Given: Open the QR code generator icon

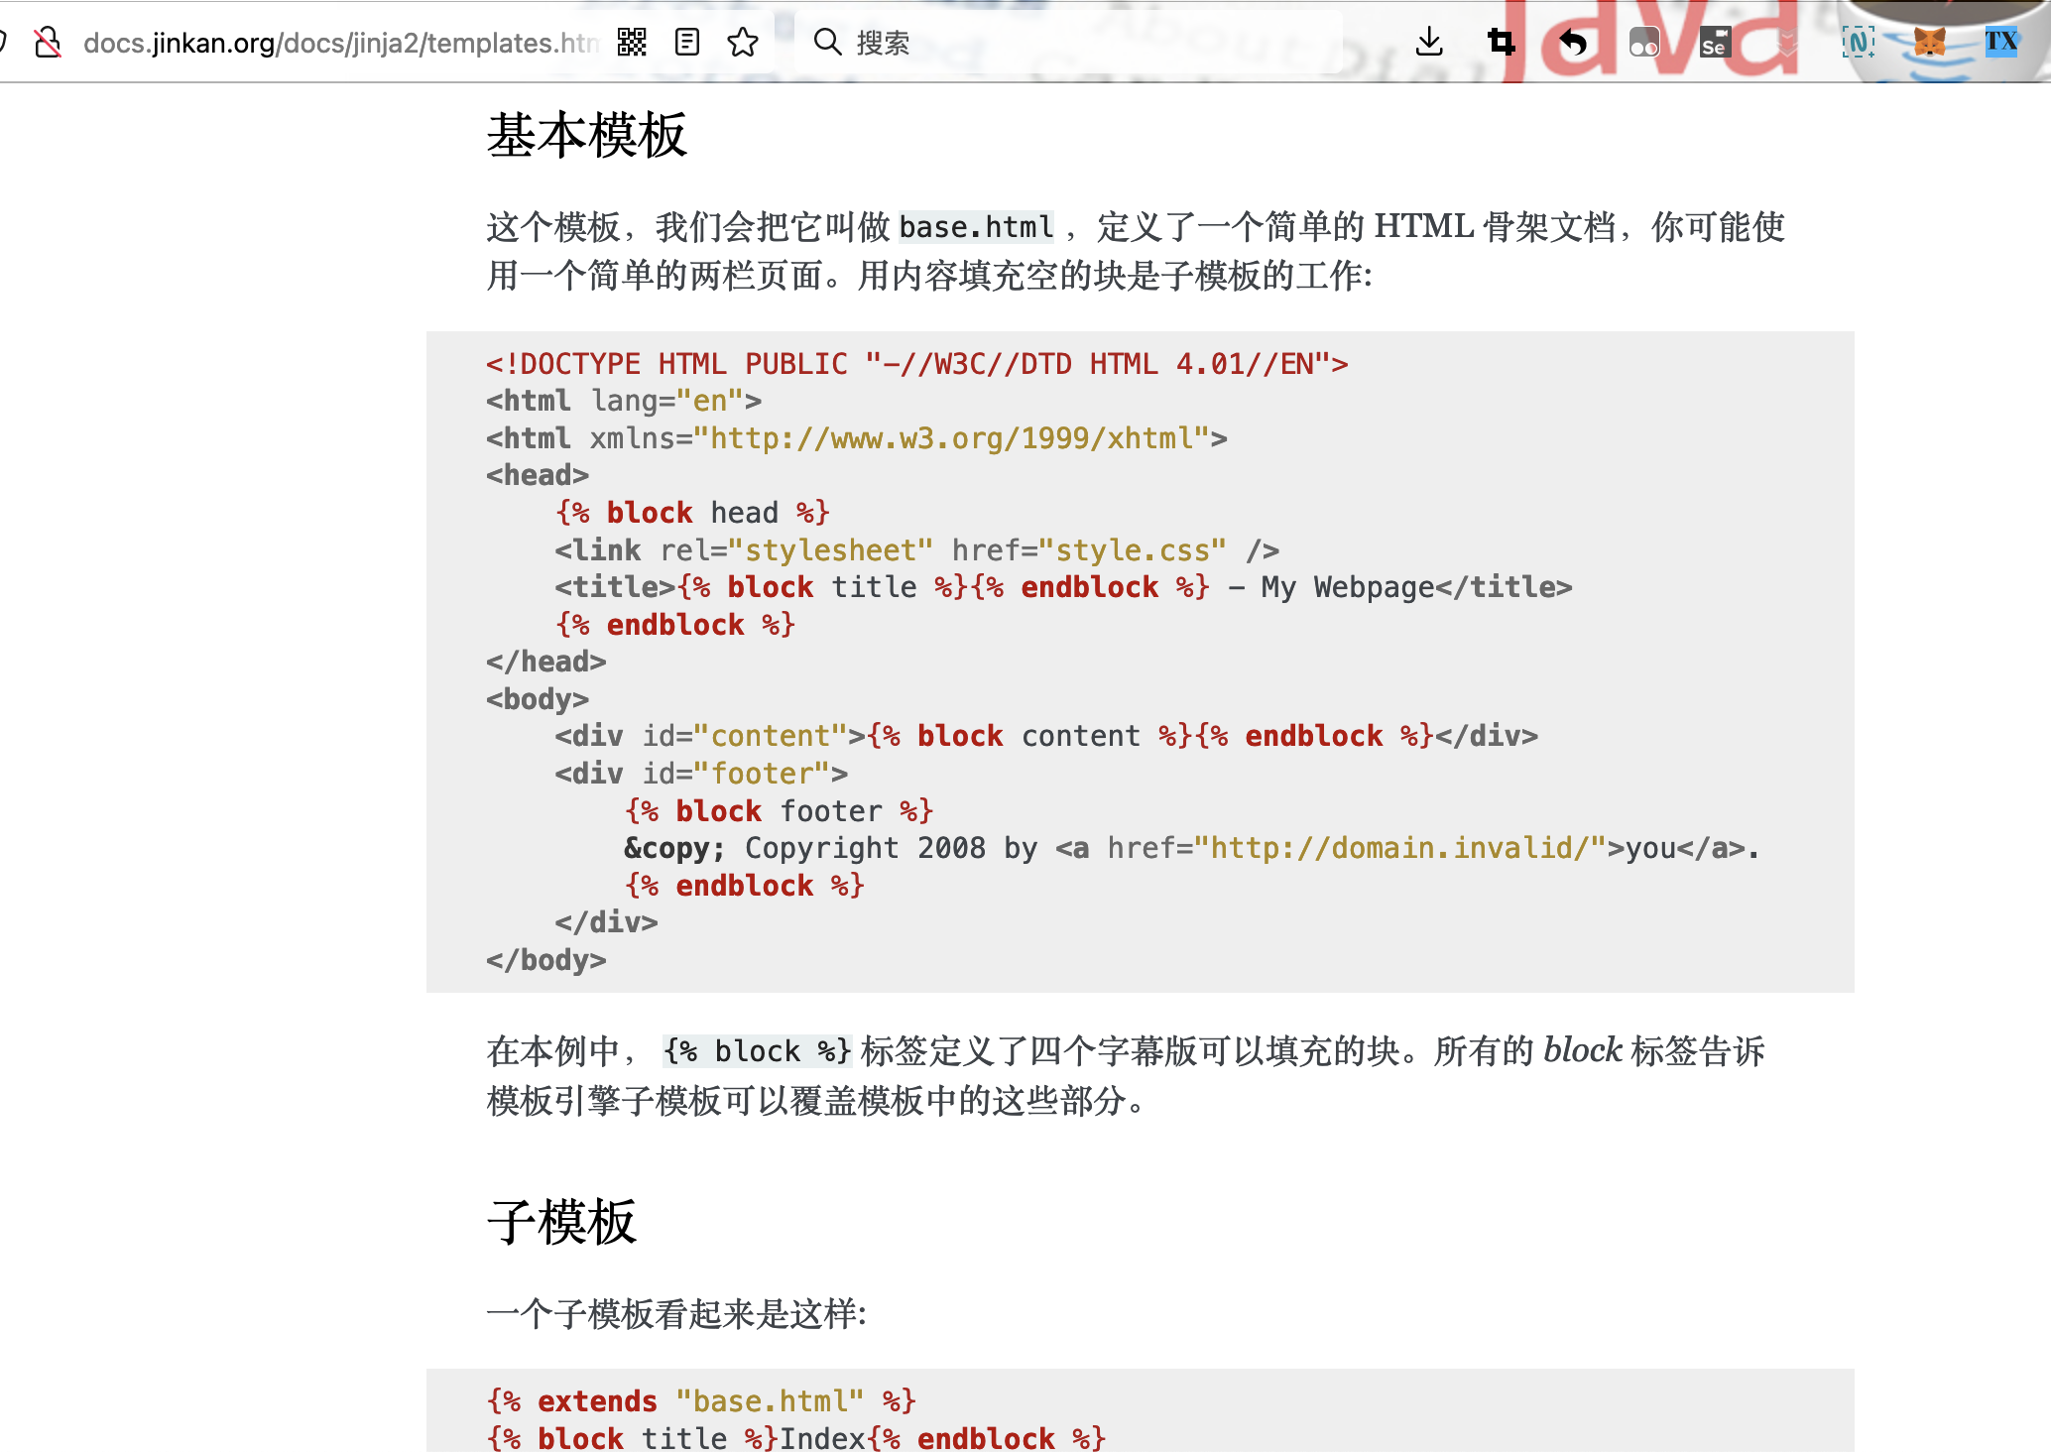Looking at the screenshot, I should tap(632, 42).
